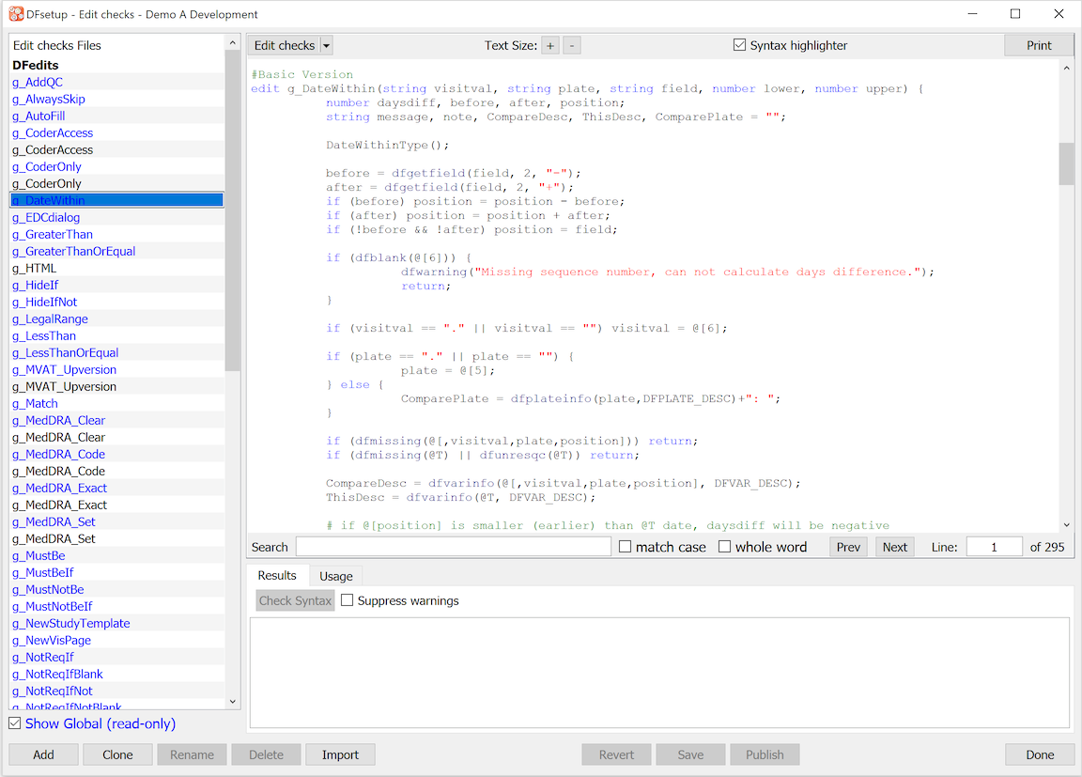Enable the match case option
This screenshot has width=1082, height=777.
click(x=626, y=547)
